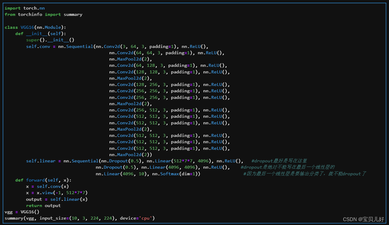Click the x.view(-1, 512*7*7) line
Screen dimensions: 389x225
coord(57,192)
